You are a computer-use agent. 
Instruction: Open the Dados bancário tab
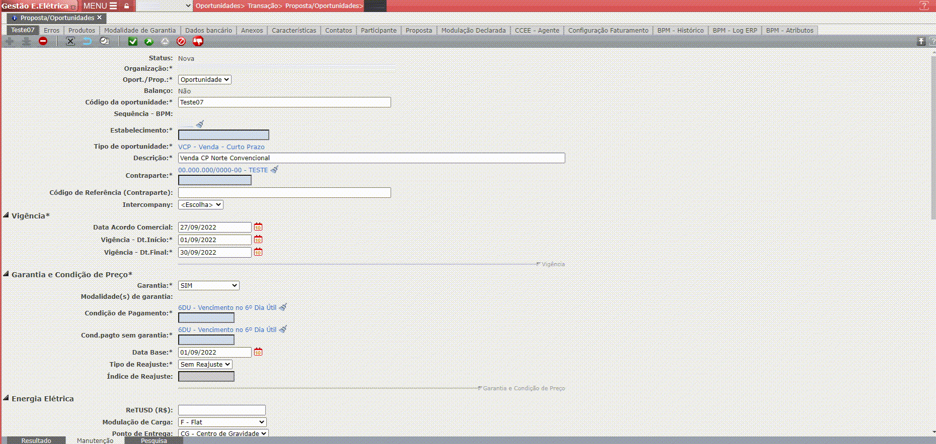pyautogui.click(x=208, y=31)
